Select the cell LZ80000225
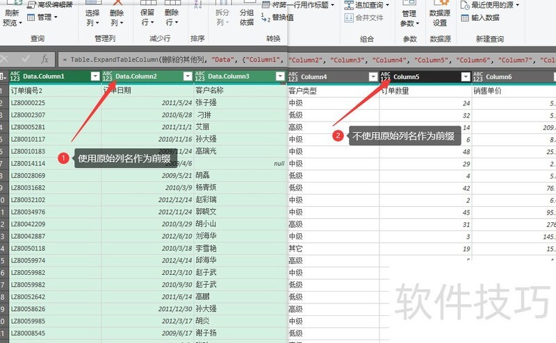The width and height of the screenshot is (556, 343). tap(55, 103)
